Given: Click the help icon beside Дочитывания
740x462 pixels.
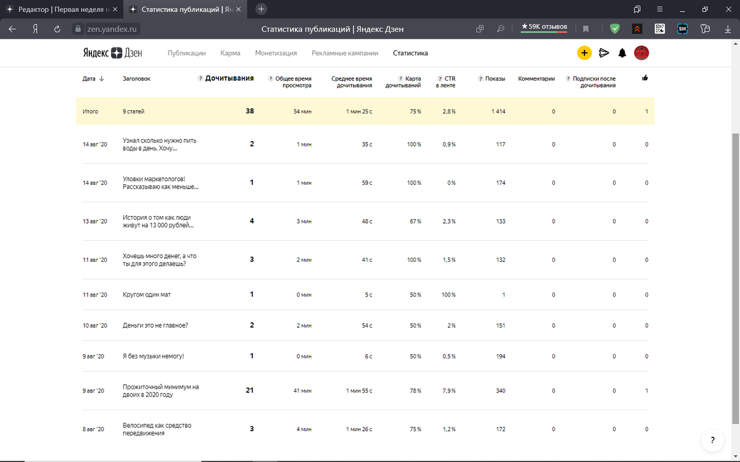Looking at the screenshot, I should click(x=200, y=78).
